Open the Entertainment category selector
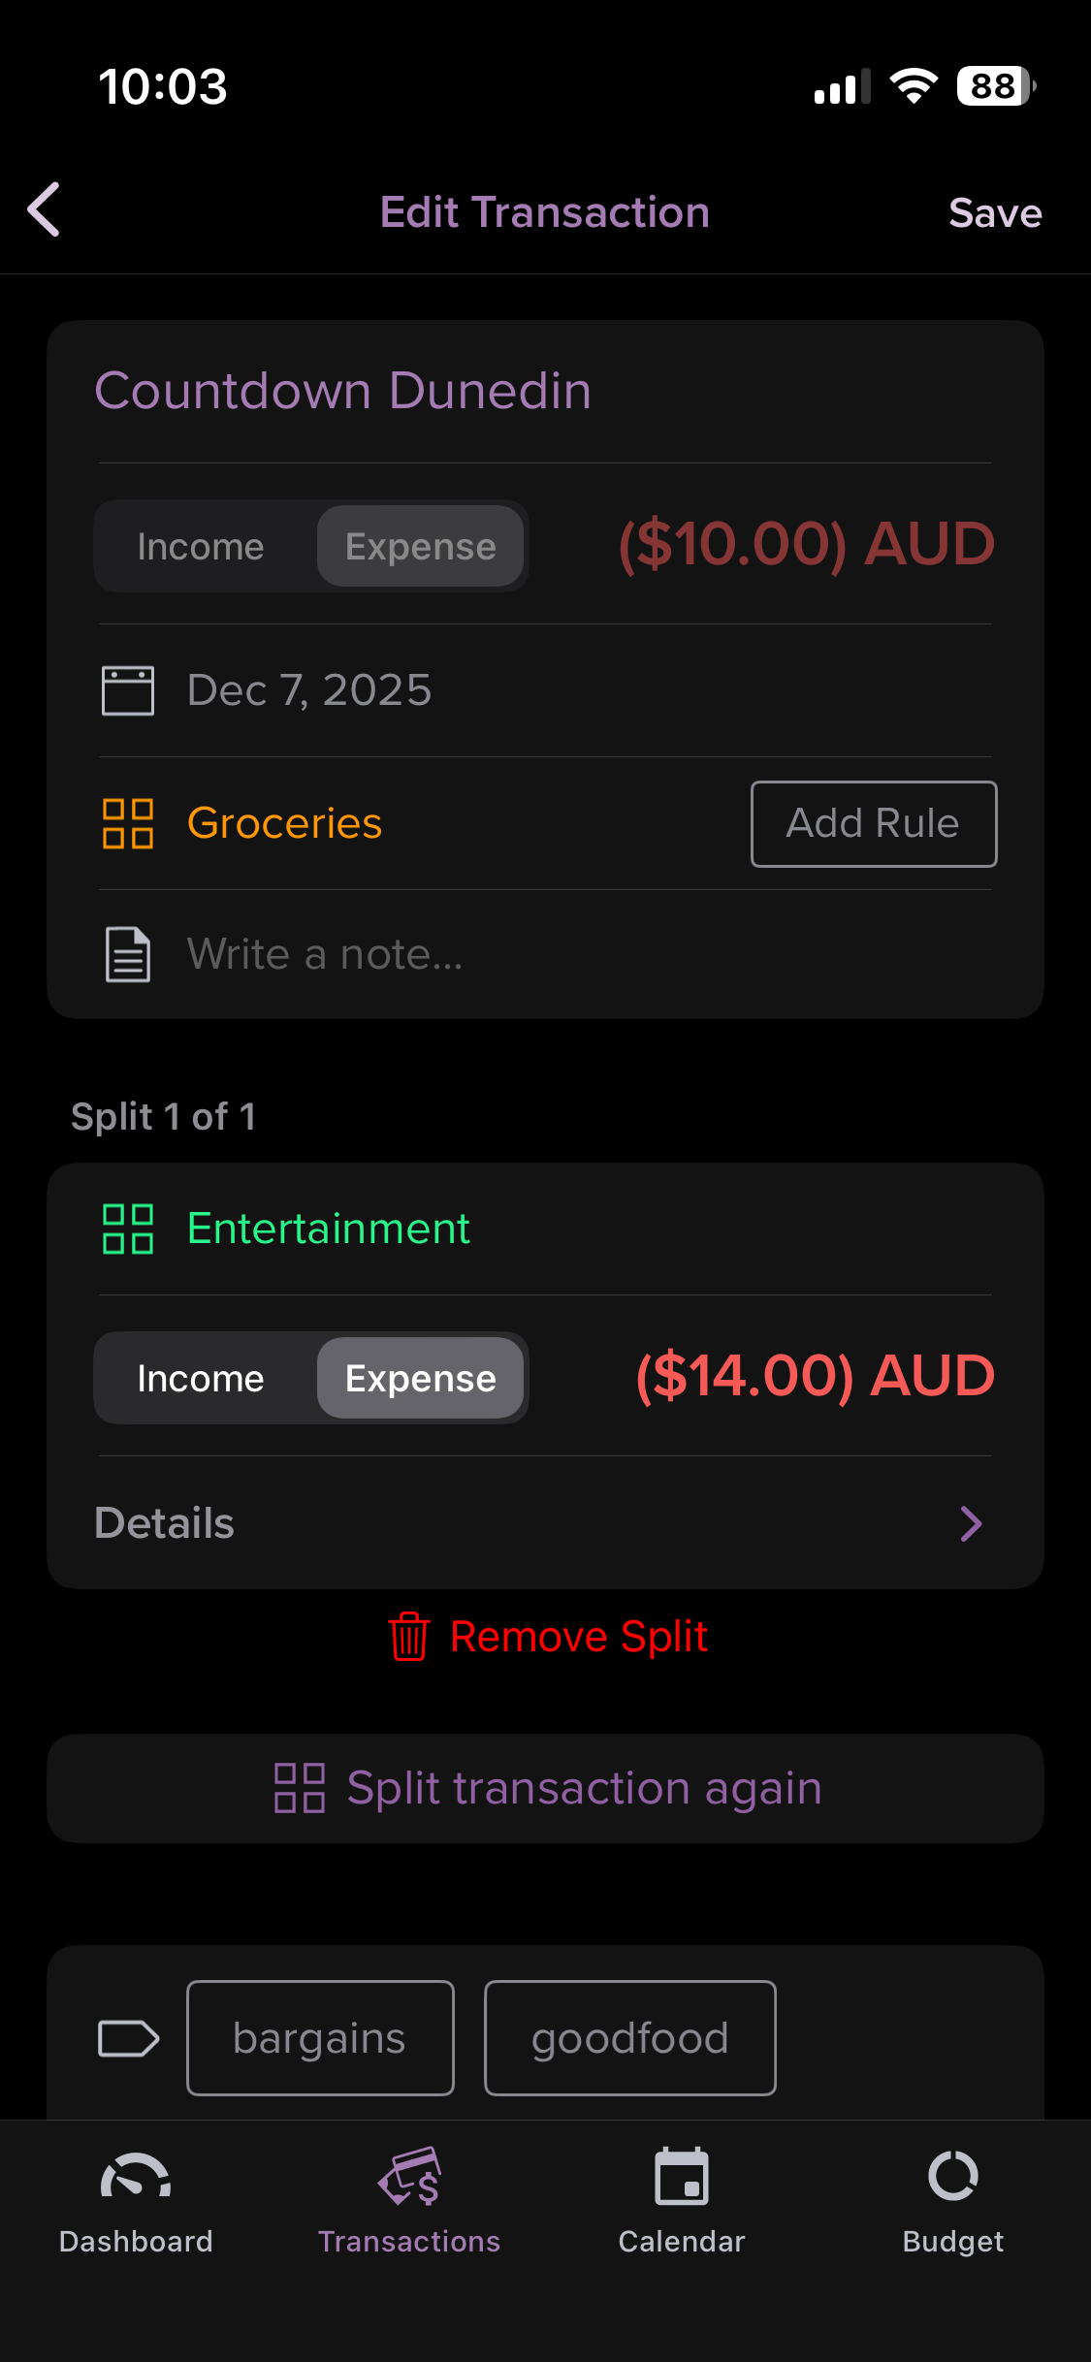This screenshot has width=1091, height=2362. tap(328, 1229)
